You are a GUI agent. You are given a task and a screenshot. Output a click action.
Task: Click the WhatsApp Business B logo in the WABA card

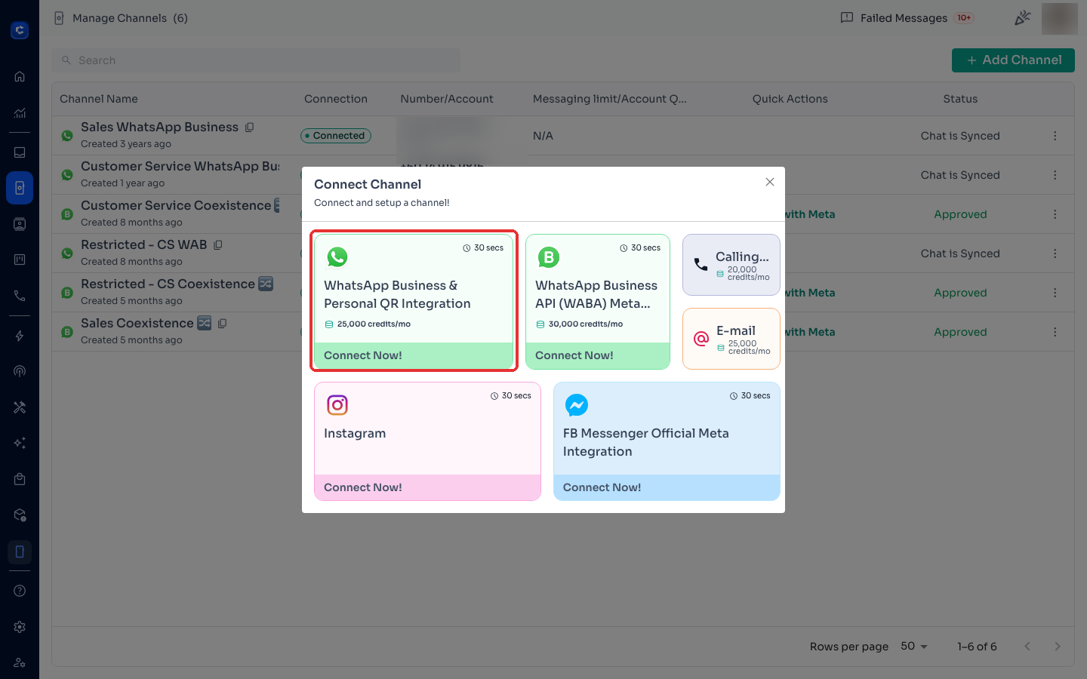coord(549,257)
